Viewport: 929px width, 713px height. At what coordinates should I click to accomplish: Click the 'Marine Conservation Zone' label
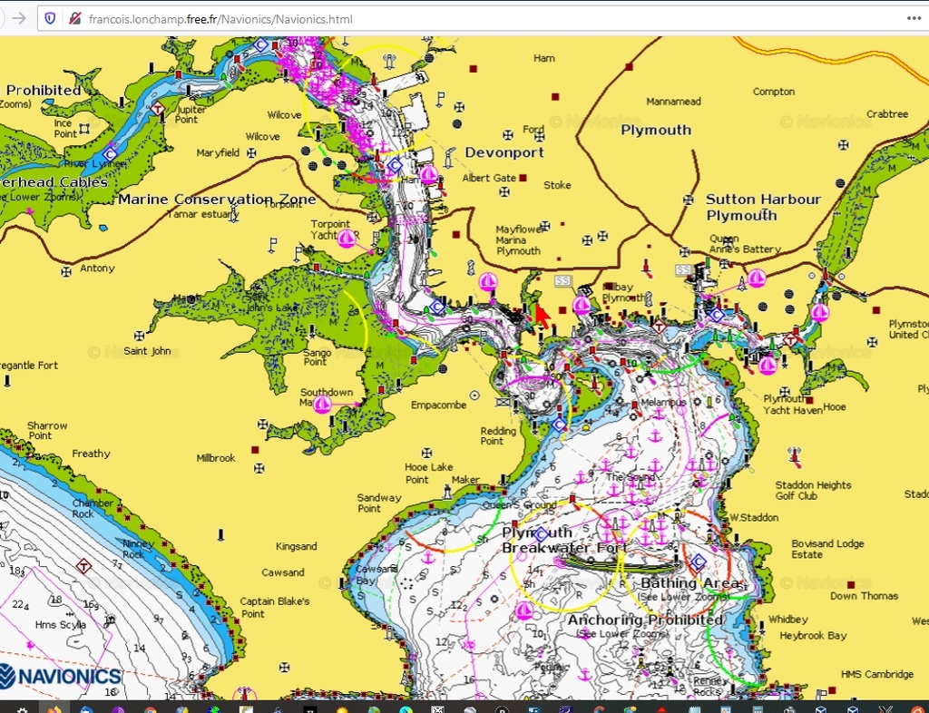217,199
